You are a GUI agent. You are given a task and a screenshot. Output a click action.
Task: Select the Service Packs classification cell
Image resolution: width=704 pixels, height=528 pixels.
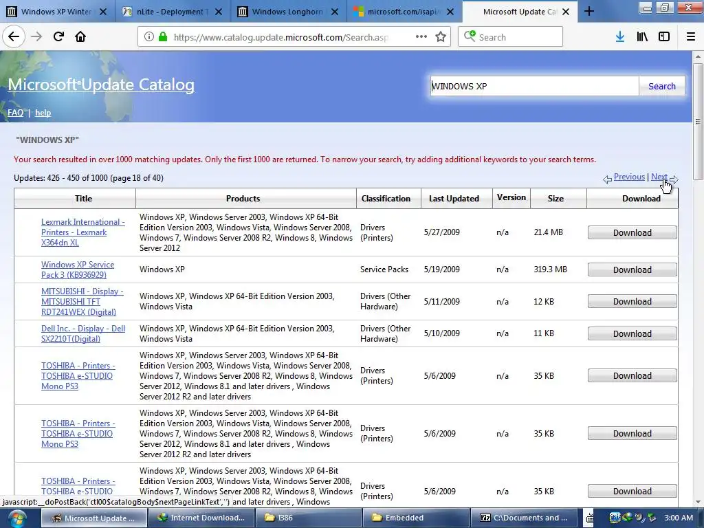384,269
